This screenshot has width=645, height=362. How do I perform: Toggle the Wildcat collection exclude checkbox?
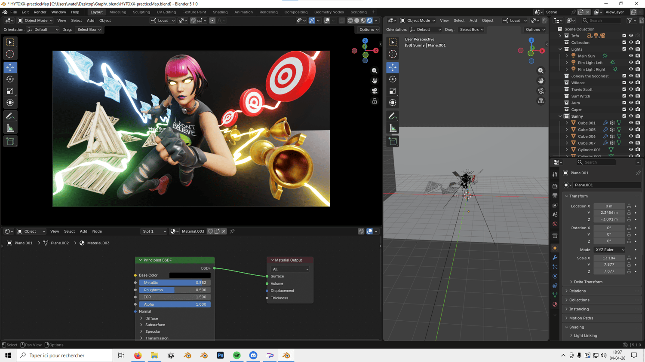click(x=624, y=83)
